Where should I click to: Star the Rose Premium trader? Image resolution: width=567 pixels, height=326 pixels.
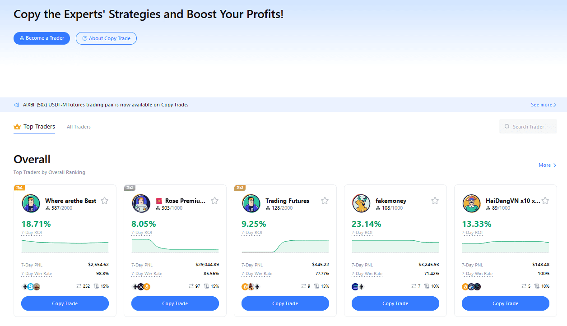click(x=214, y=201)
